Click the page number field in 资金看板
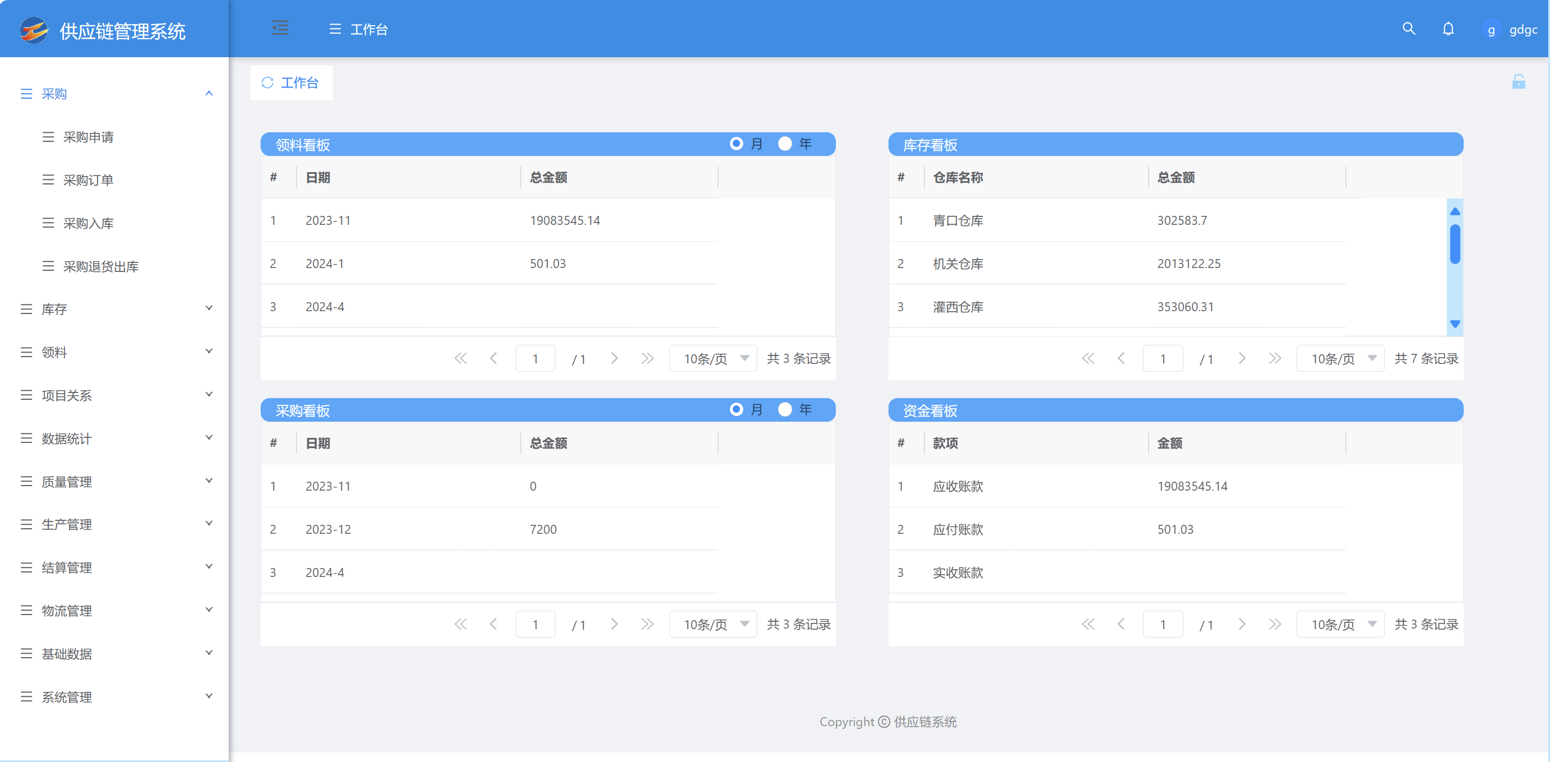 tap(1163, 624)
